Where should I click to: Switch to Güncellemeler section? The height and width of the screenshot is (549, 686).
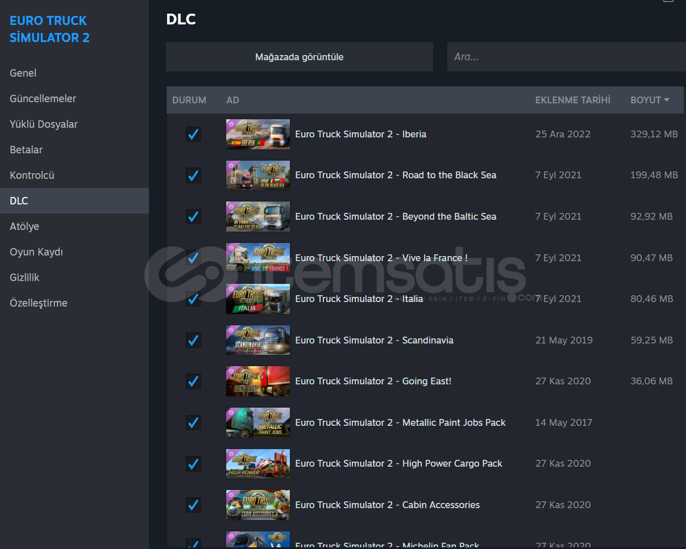click(74, 99)
